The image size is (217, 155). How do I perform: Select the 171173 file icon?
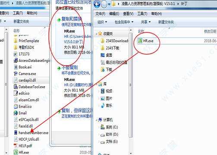pos(16,54)
